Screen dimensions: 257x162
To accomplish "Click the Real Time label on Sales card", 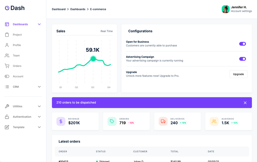I will click(107, 31).
